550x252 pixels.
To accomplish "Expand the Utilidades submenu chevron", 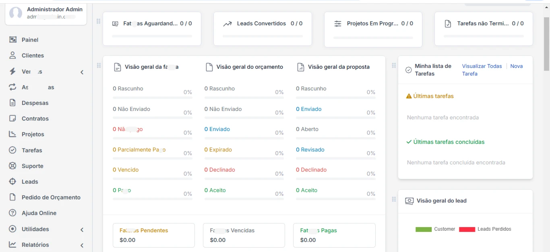I will (82, 229).
